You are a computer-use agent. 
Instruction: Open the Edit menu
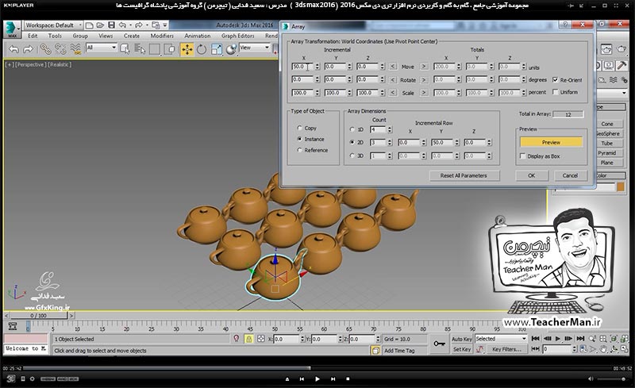[33, 36]
